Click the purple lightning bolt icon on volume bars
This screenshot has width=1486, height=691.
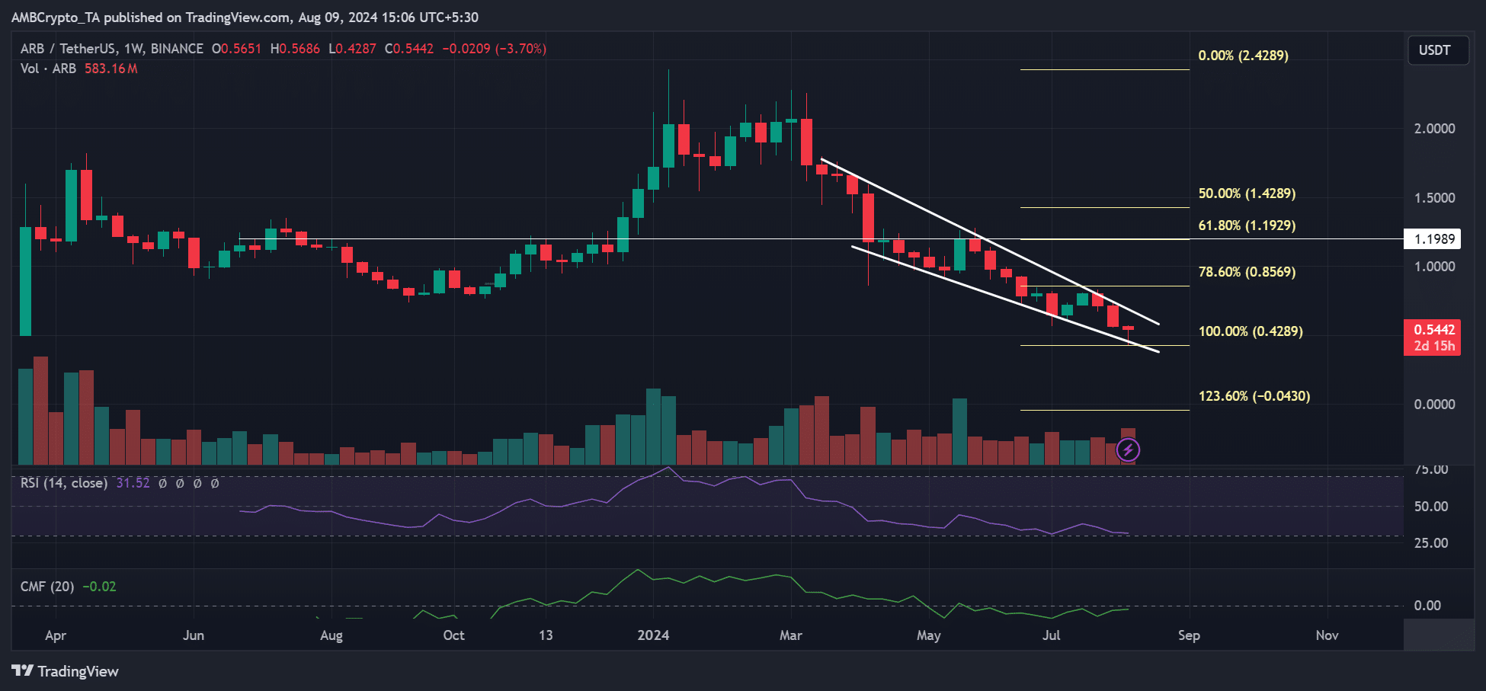tap(1128, 450)
